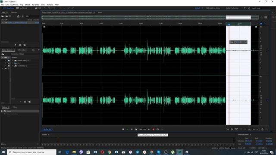Stop playback in transport bar

[123, 129]
